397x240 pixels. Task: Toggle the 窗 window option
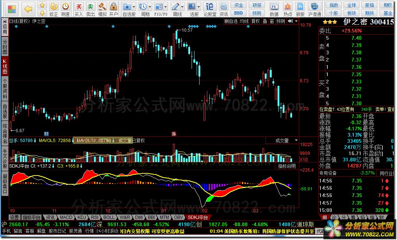[x=272, y=21]
